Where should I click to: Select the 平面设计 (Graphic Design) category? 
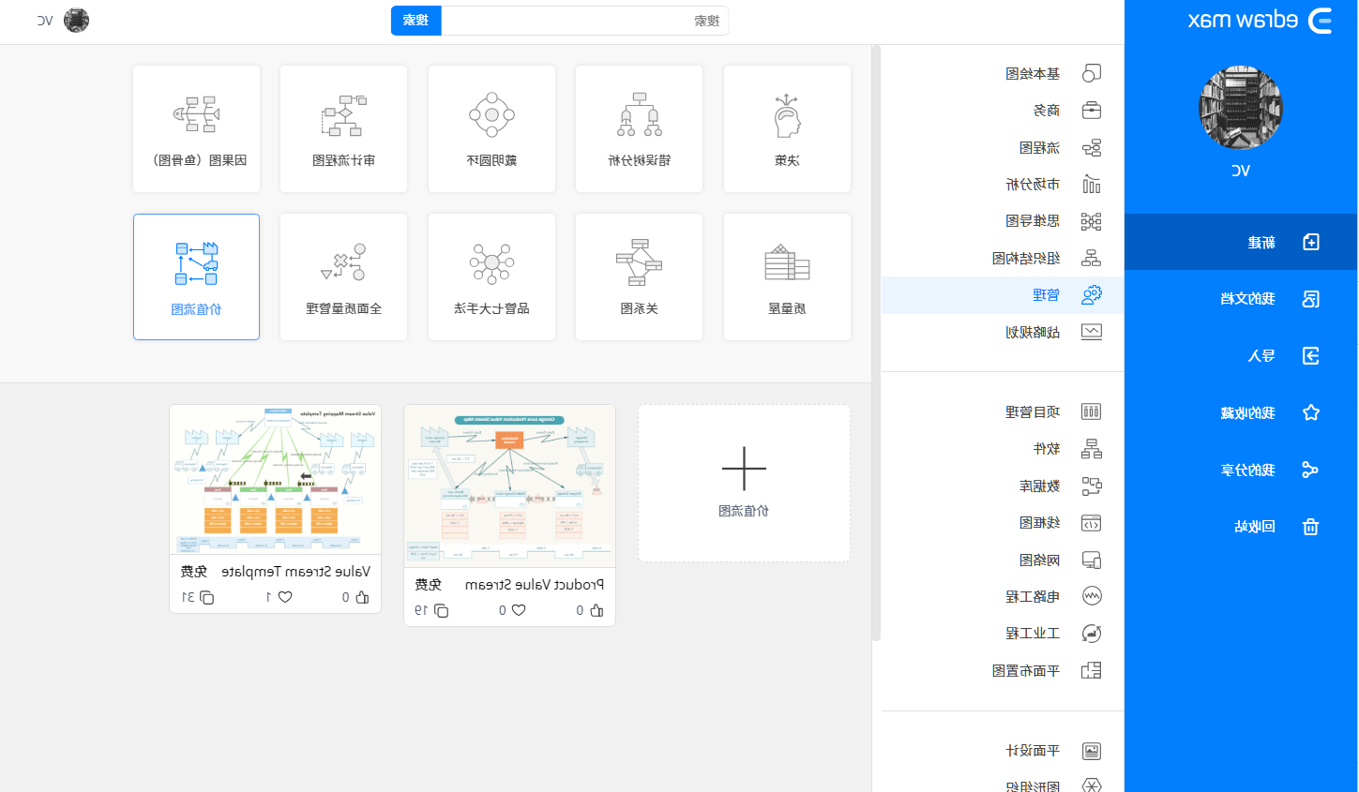pos(1003,751)
